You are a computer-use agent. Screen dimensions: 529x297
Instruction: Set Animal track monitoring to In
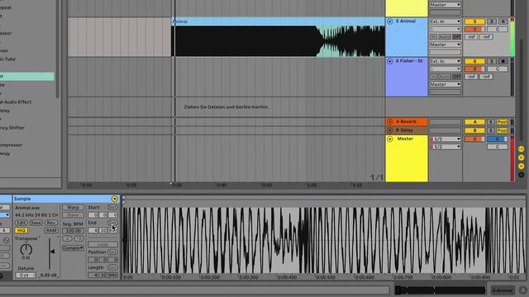coord(433,36)
